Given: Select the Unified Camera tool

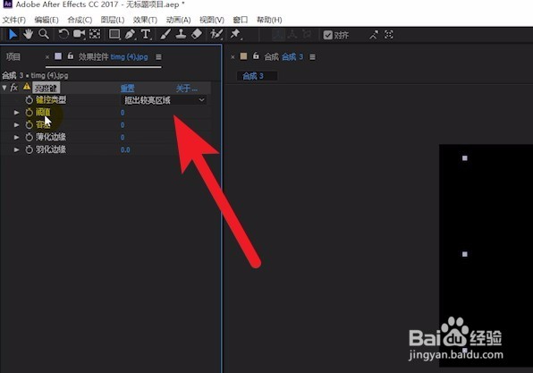Looking at the screenshot, I should (x=79, y=34).
